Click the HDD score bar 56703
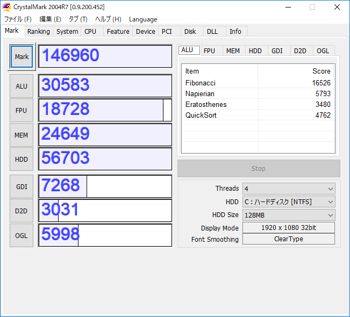350x317 pixels. (105, 159)
